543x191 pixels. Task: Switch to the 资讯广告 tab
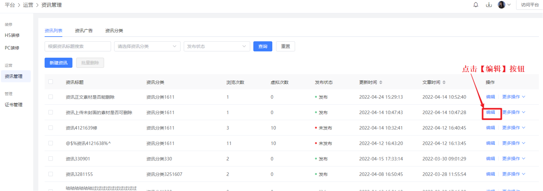pos(84,31)
